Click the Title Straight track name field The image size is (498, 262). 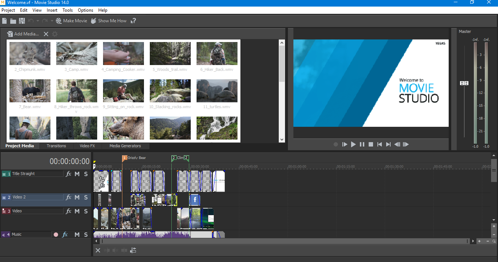coord(38,174)
